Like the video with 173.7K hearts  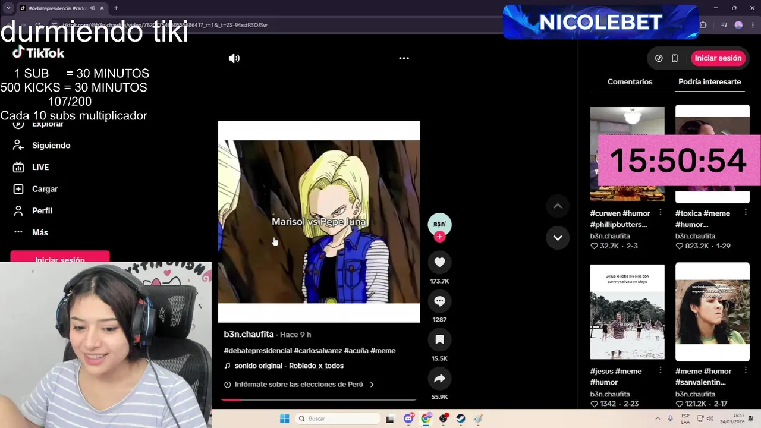[439, 262]
